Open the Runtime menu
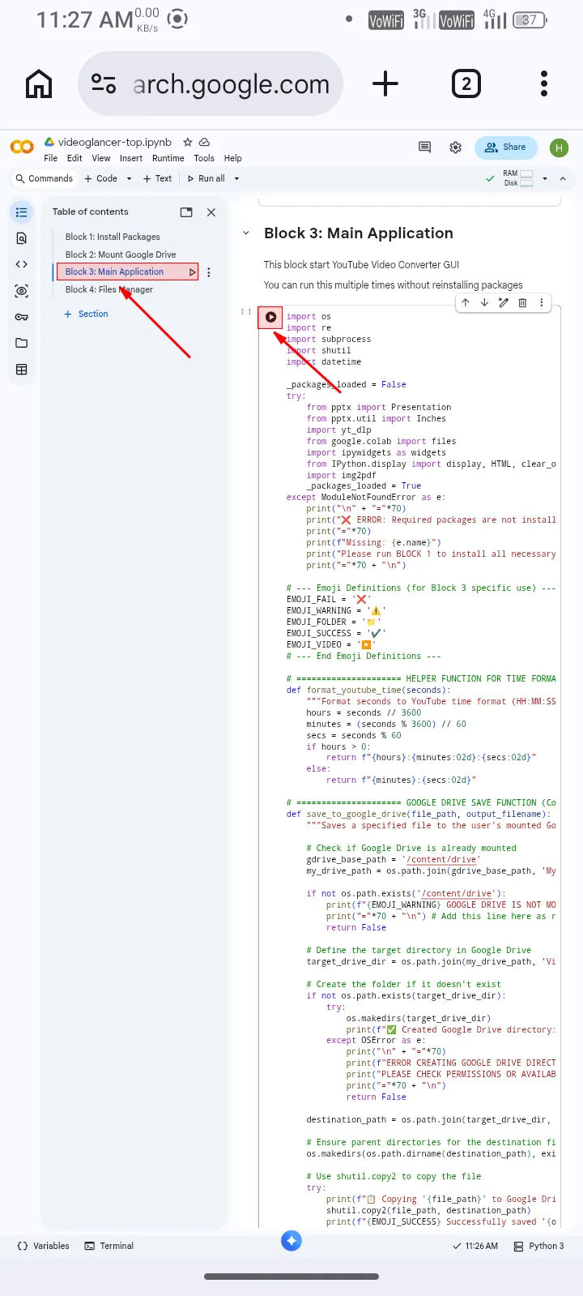Image resolution: width=583 pixels, height=1296 pixels. [168, 158]
